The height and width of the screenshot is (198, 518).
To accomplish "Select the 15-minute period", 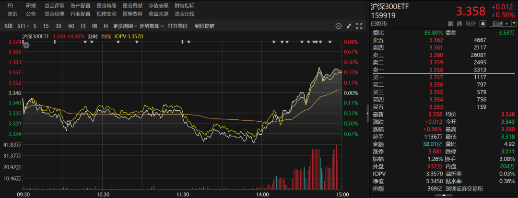I will 46,26.
